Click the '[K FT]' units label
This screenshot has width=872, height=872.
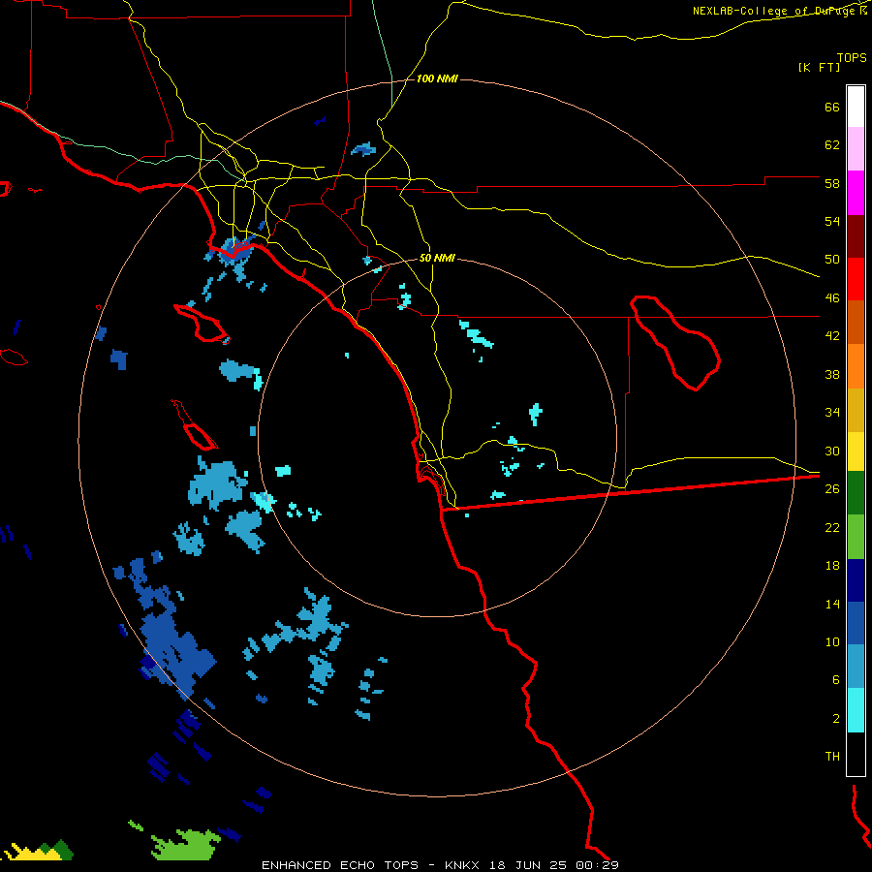coord(819,67)
